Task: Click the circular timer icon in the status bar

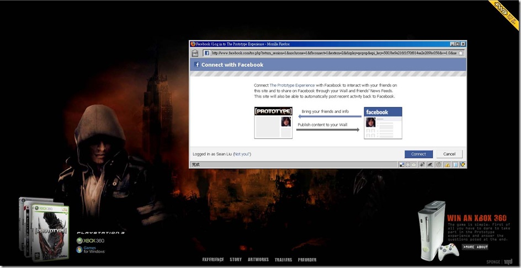Action: pos(439,165)
